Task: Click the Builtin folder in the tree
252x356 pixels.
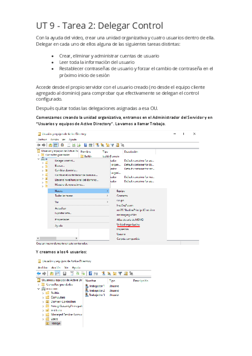Action: pyautogui.click(x=53, y=293)
